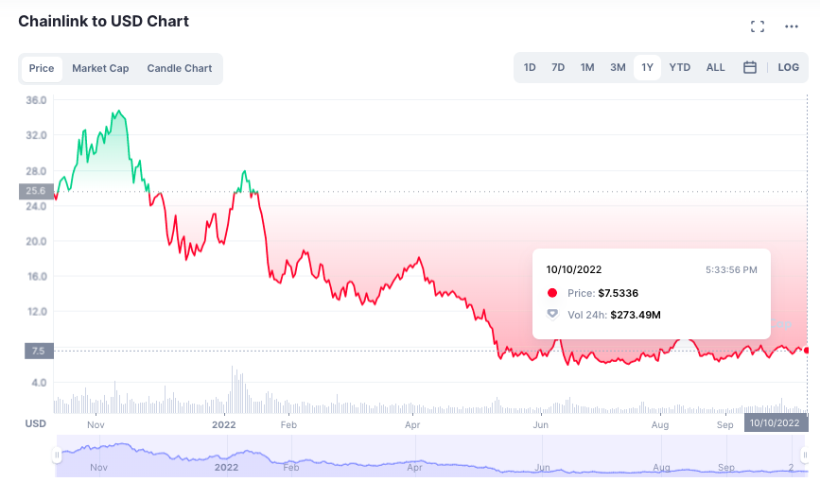Click the mini overview chart navigator
Screen dimensions: 820x482
(x=431, y=456)
